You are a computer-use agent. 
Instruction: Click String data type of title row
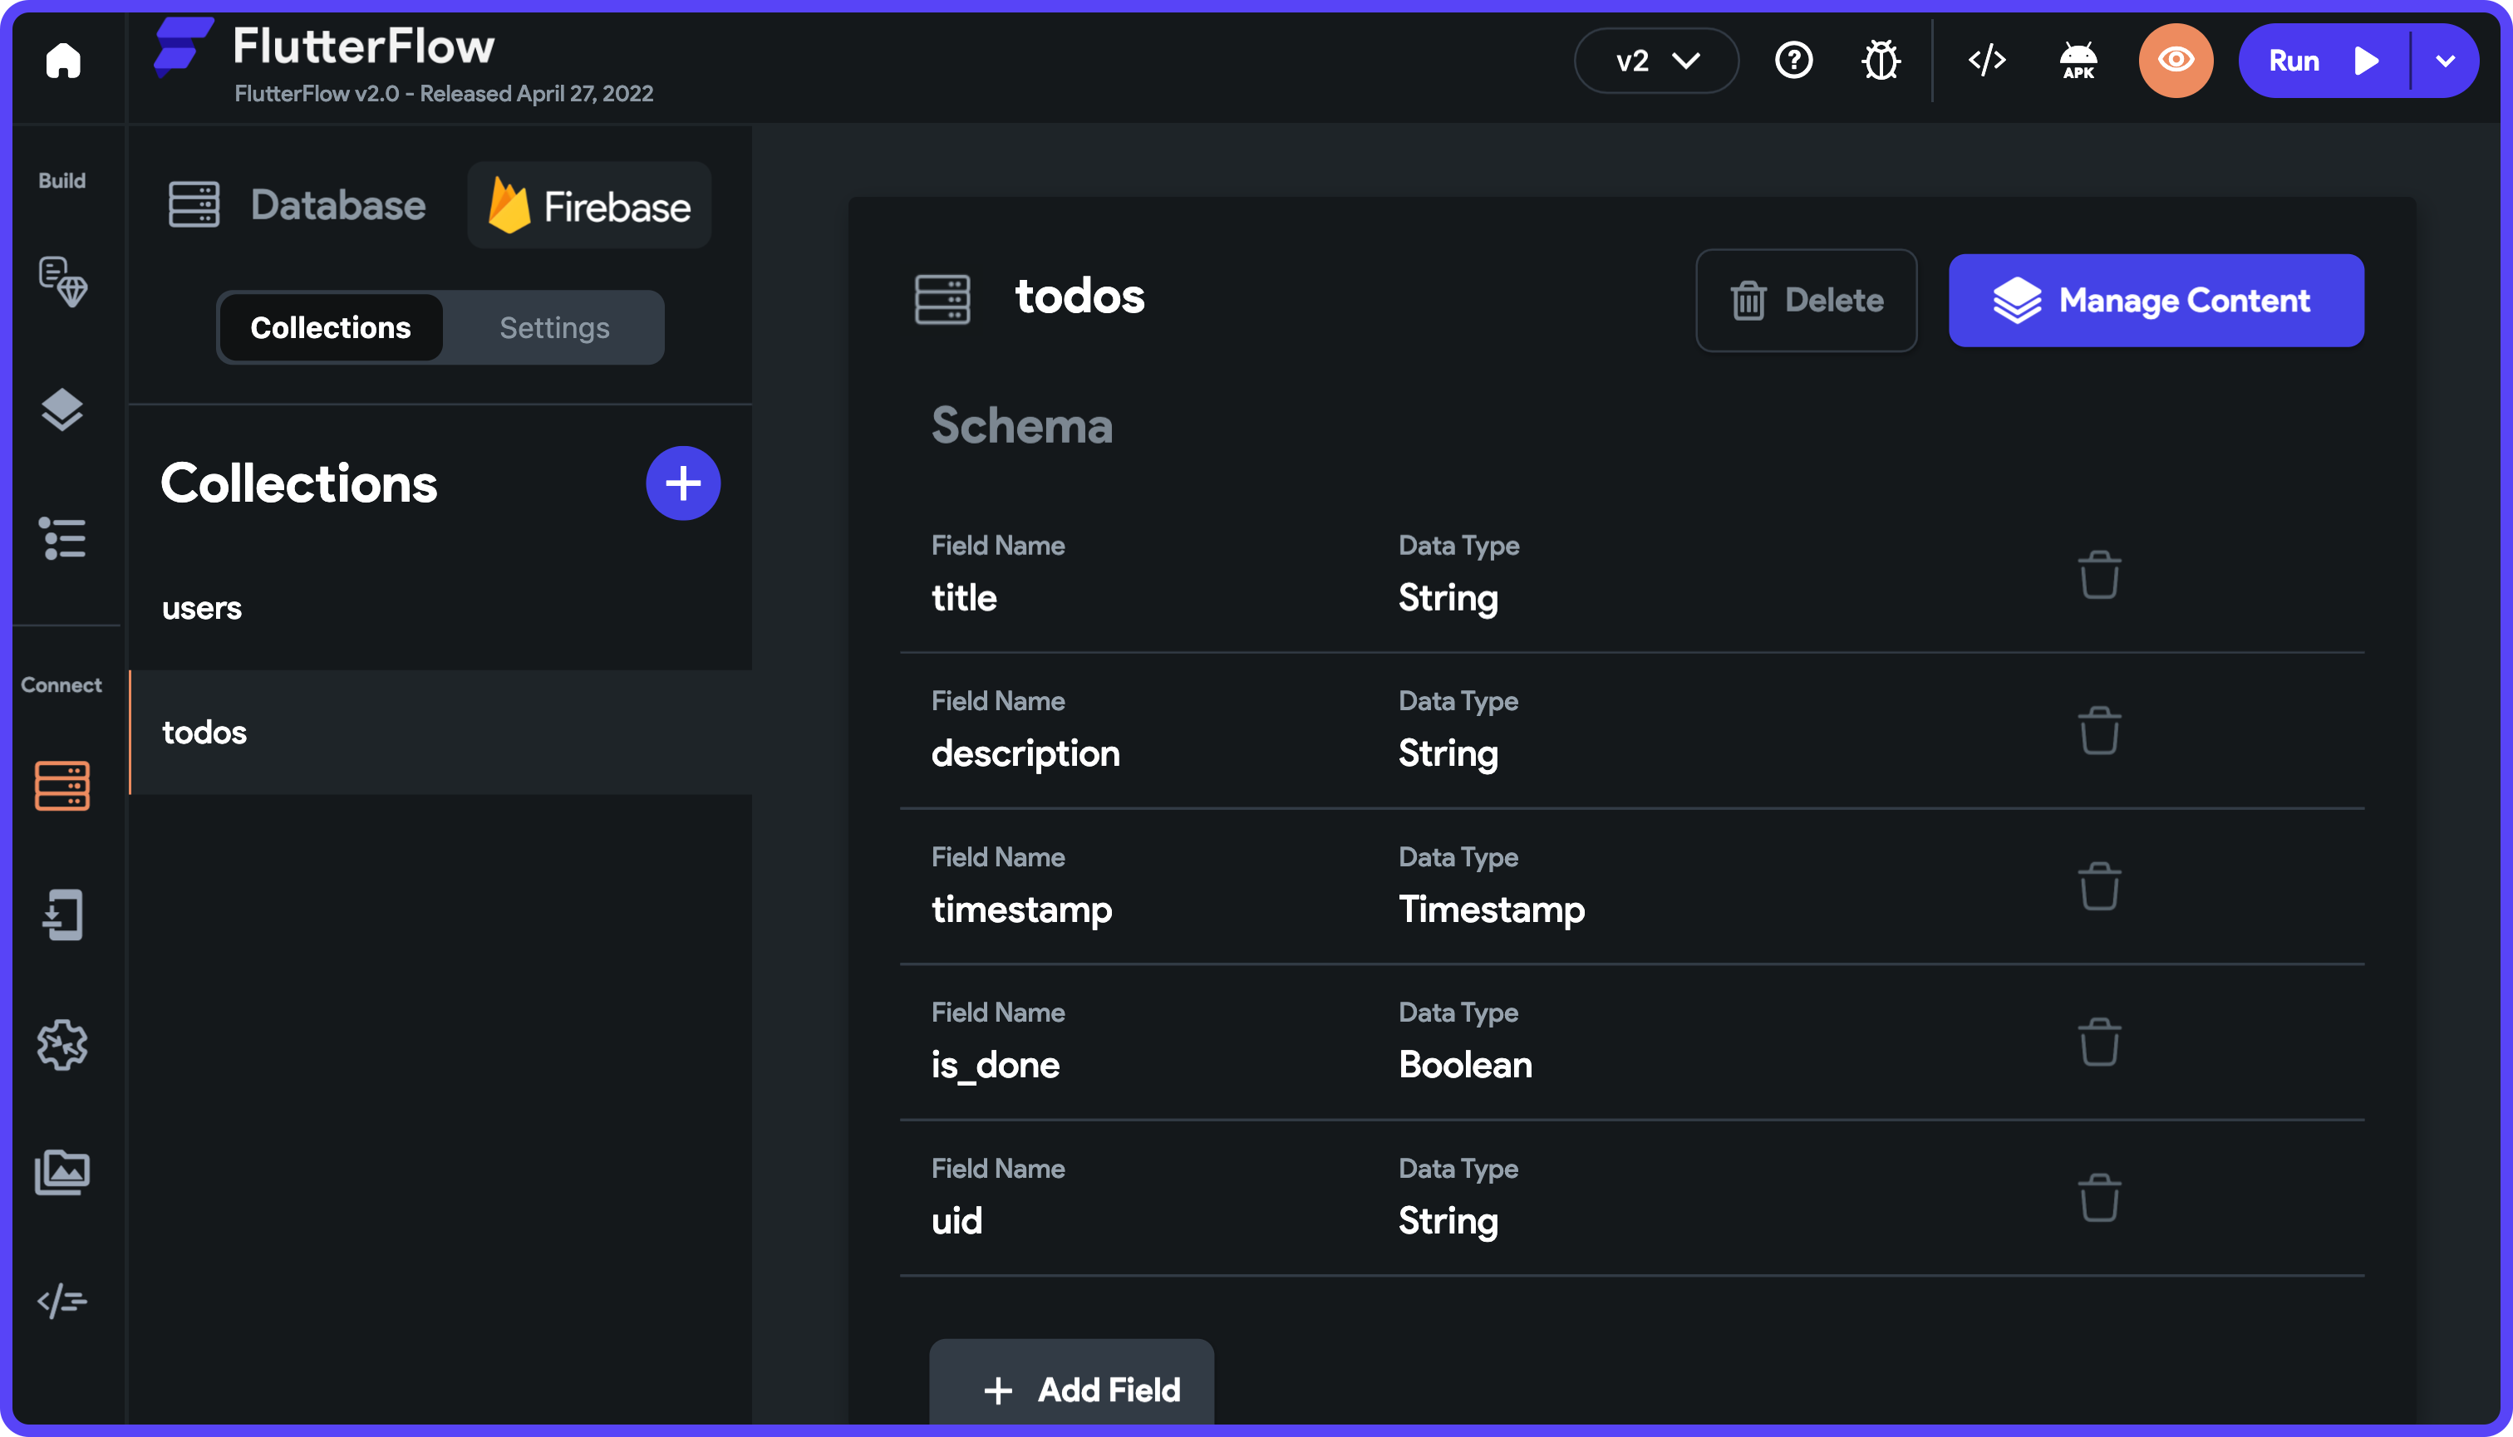[x=1448, y=598]
